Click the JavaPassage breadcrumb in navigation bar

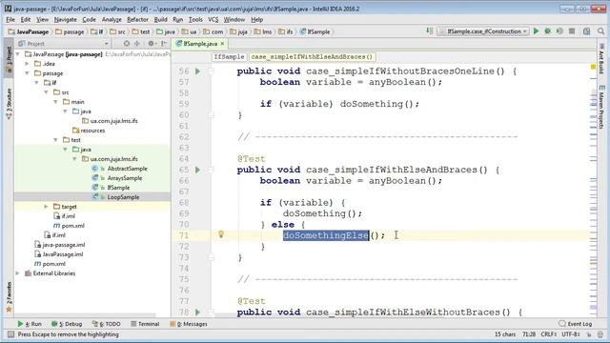pos(29,31)
